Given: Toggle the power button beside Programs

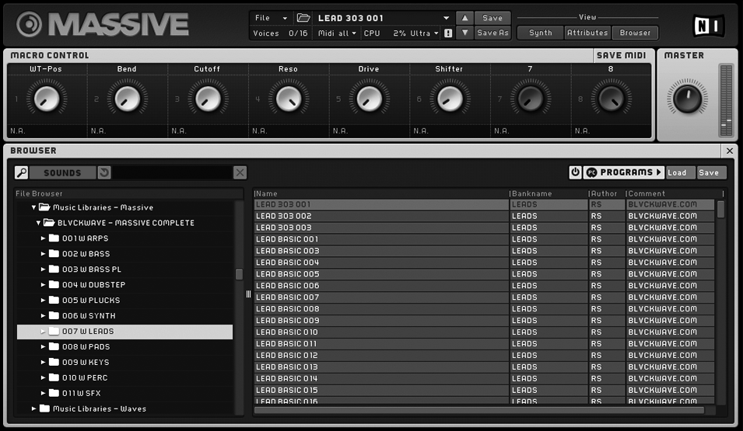Looking at the screenshot, I should 576,172.
